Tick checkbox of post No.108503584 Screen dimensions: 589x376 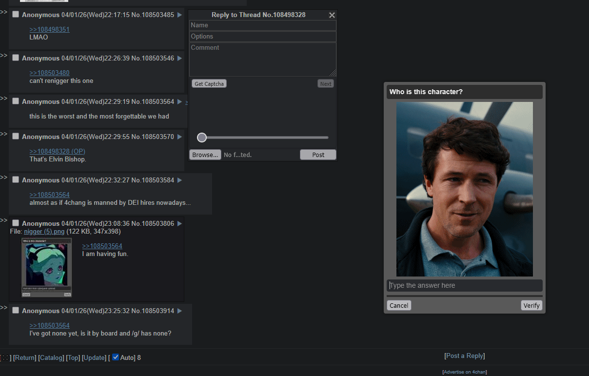(x=16, y=179)
